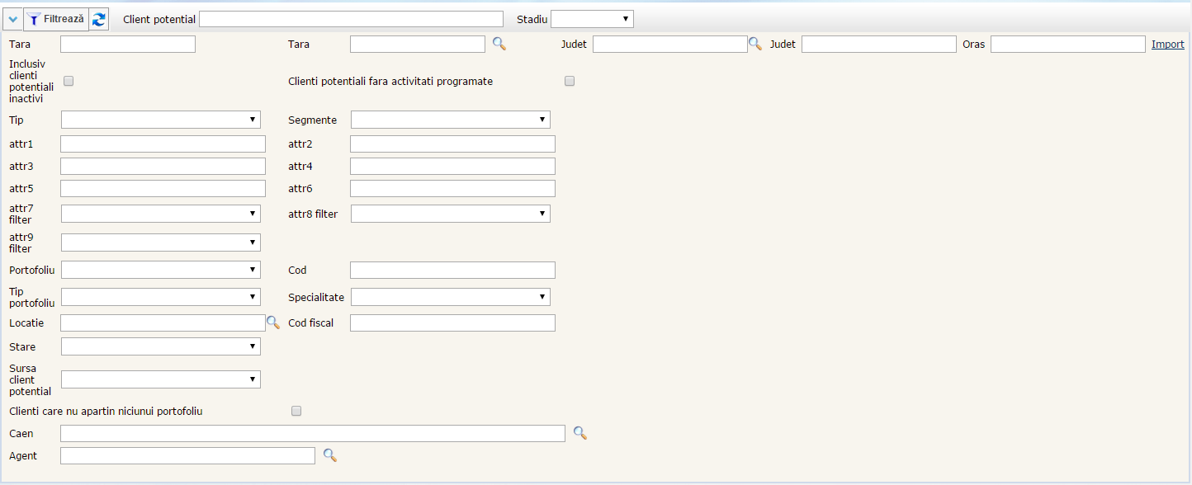Open the Portofoliu dropdown
The height and width of the screenshot is (485, 1192).
pyautogui.click(x=161, y=270)
